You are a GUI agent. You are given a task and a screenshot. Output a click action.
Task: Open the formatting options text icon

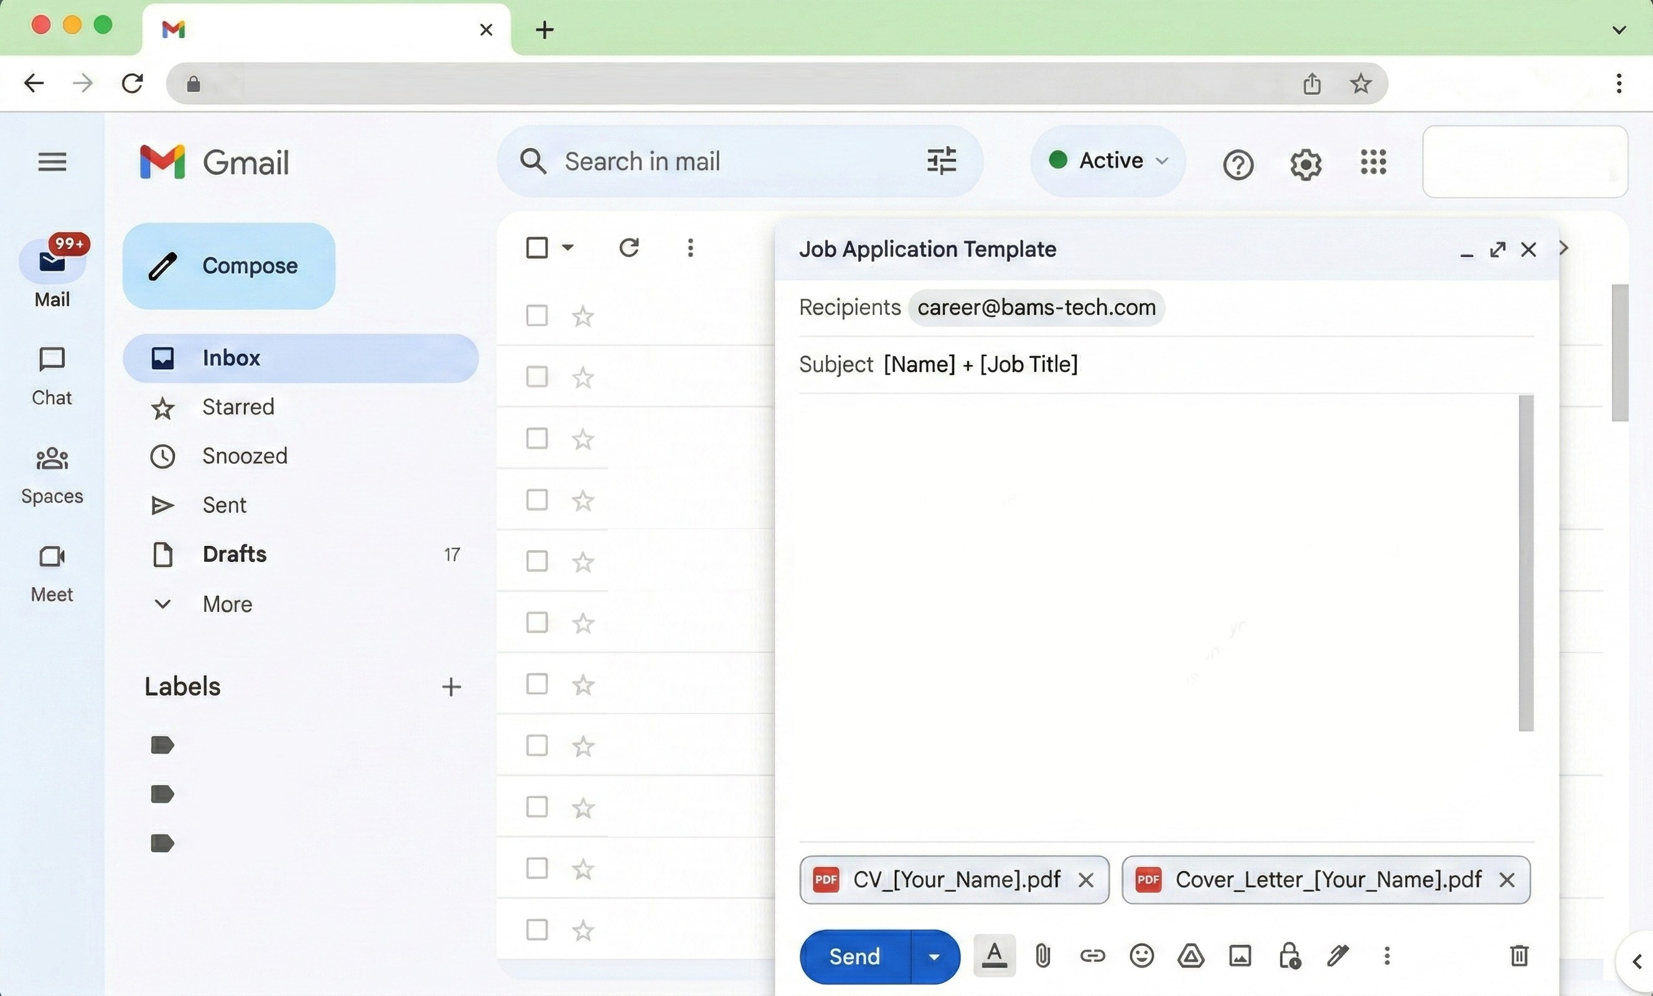[x=994, y=956]
